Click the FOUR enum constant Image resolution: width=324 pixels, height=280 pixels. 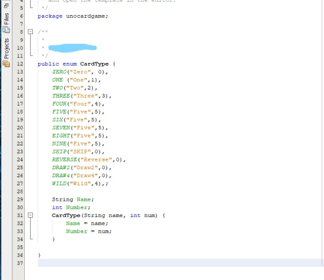pos(59,104)
